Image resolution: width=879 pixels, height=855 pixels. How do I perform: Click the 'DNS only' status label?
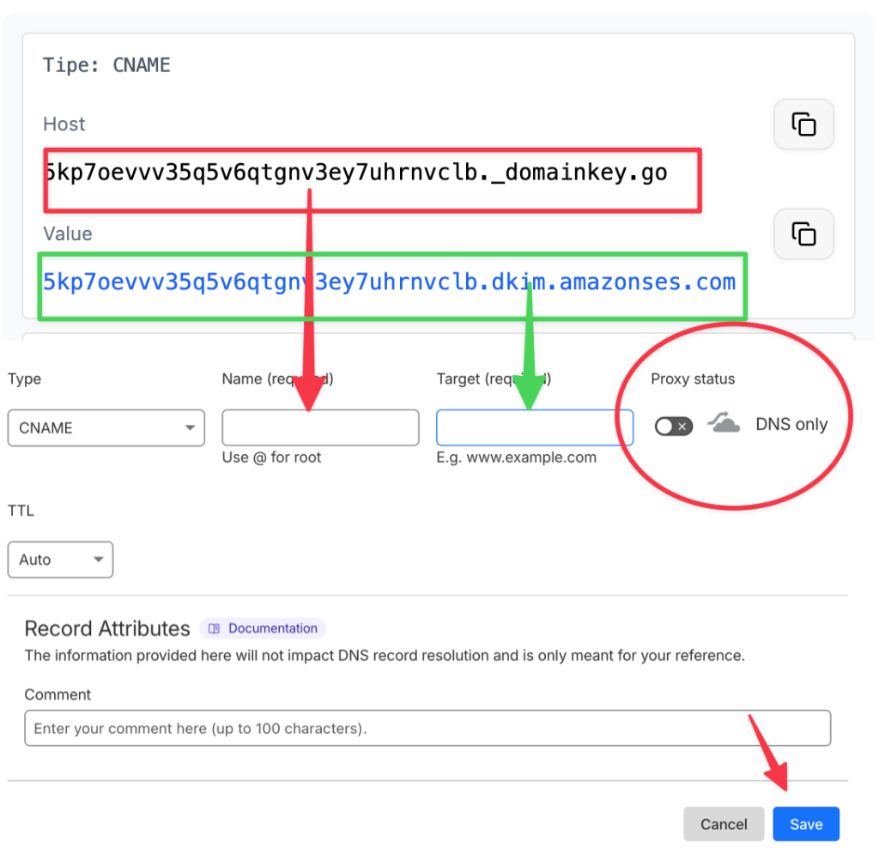click(x=791, y=424)
